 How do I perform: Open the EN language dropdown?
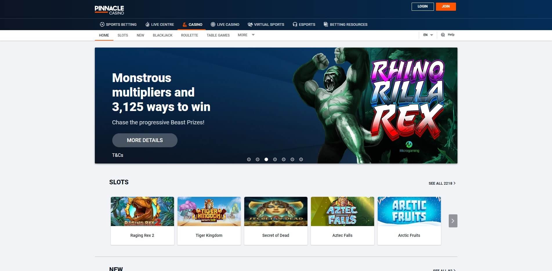(428, 35)
